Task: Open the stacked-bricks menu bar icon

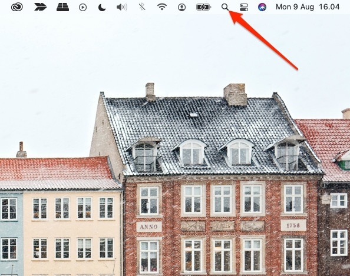Action: (62, 7)
